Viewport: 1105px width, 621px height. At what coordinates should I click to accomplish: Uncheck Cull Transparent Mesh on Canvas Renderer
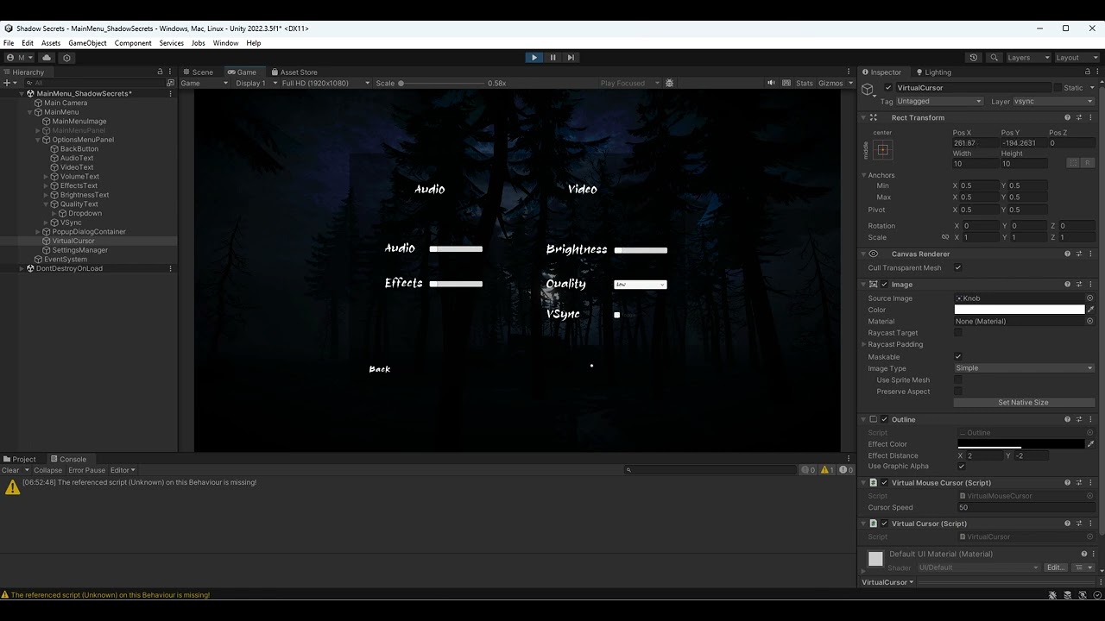958,267
